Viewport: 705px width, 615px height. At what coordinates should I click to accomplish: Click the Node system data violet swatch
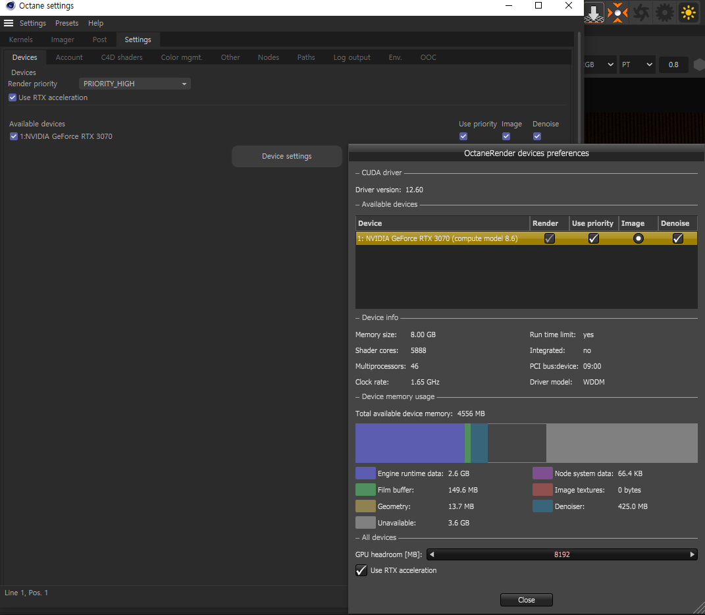click(542, 473)
